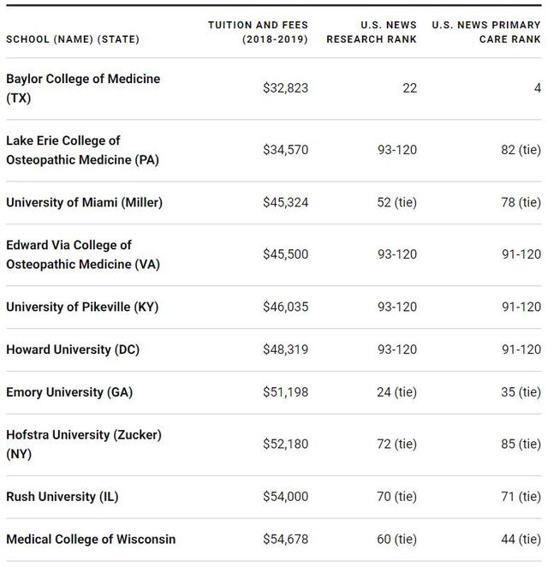Select Rush University's 71 (tie) primary care rank
This screenshot has width=548, height=567.
521,497
